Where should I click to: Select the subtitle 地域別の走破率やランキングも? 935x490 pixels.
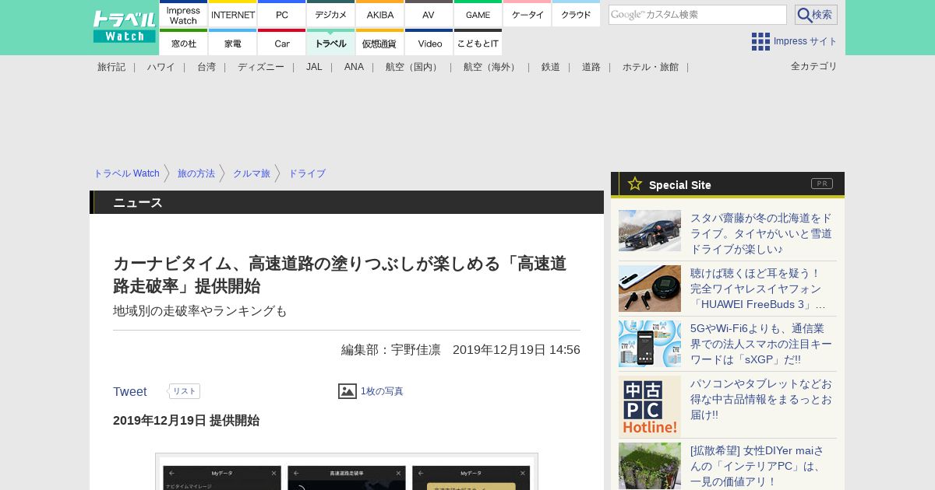pyautogui.click(x=200, y=311)
